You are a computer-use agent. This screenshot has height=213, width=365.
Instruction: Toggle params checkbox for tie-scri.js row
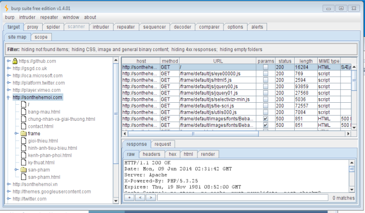click(x=266, y=106)
